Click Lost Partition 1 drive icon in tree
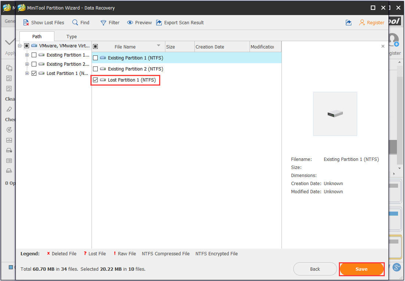Screen dimensions: 405x281 point(41,73)
